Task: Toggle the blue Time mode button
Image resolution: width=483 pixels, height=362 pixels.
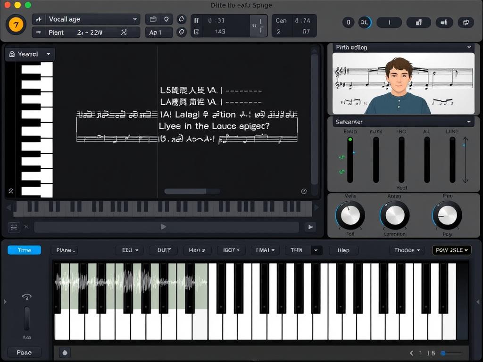Action: click(24, 250)
